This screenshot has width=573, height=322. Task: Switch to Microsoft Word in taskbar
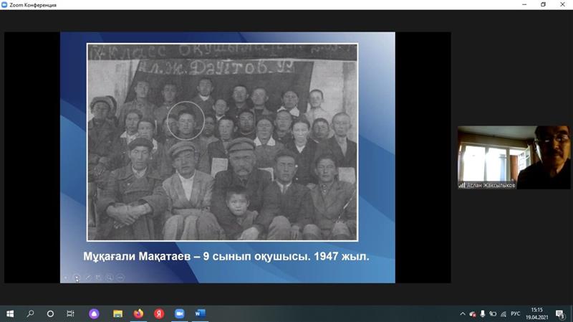coord(201,313)
